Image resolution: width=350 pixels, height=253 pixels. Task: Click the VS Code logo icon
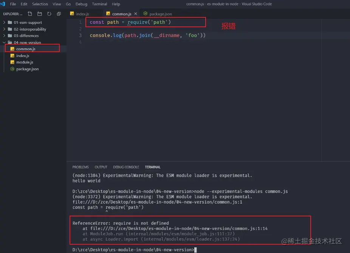[3, 4]
